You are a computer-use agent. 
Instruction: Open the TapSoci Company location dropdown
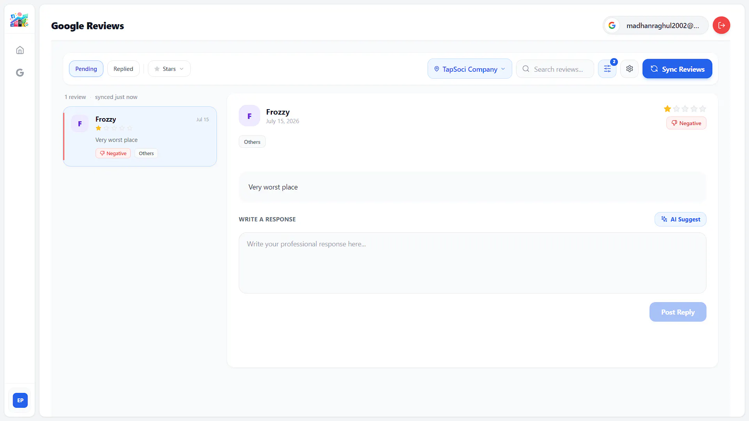[470, 69]
